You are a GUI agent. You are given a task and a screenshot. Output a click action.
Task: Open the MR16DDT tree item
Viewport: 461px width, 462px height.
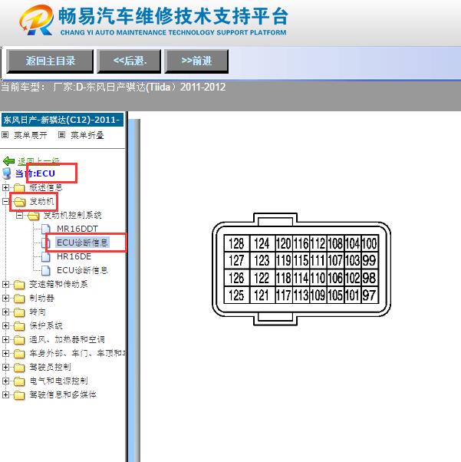click(77, 229)
